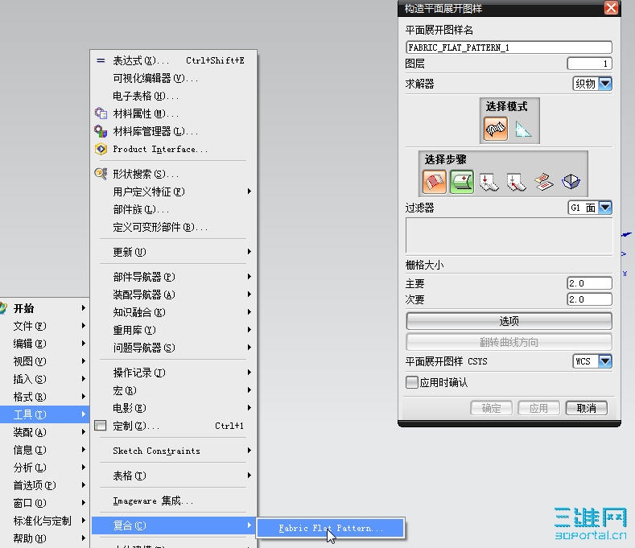The image size is (635, 548).
Task: Open the 插入 menu
Action: click(x=44, y=379)
